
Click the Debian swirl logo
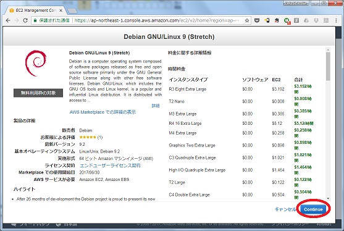pos(36,63)
